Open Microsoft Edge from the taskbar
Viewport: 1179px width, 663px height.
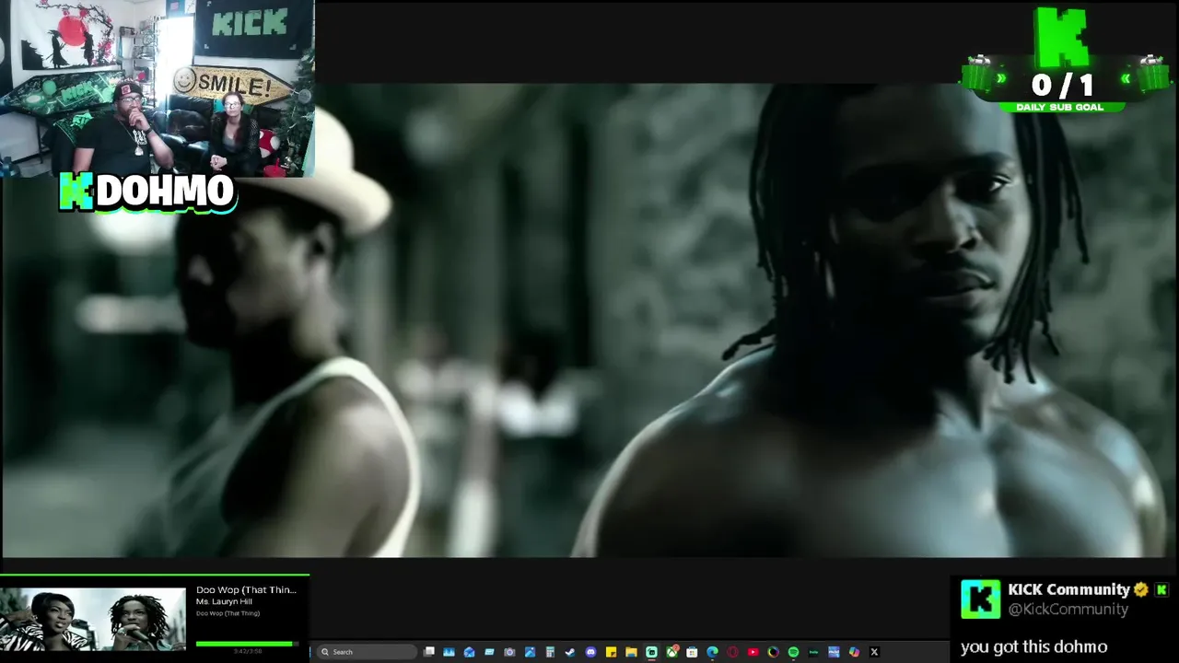click(712, 652)
